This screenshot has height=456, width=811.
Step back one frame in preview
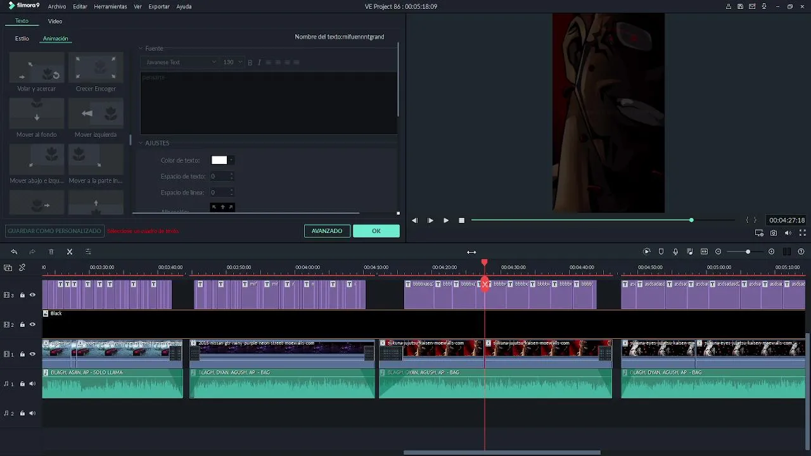click(x=414, y=220)
